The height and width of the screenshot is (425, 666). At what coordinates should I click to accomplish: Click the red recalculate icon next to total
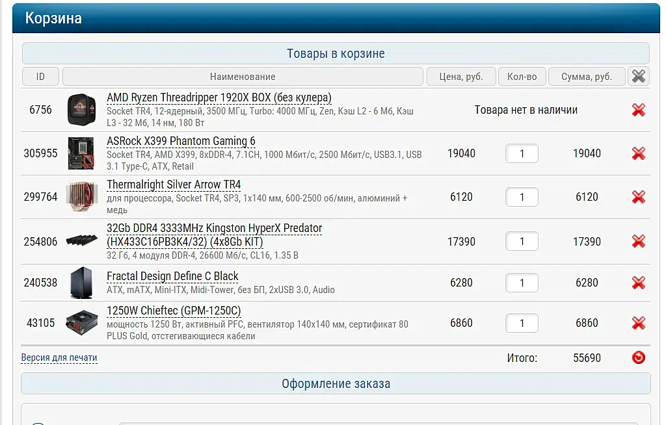coord(639,358)
